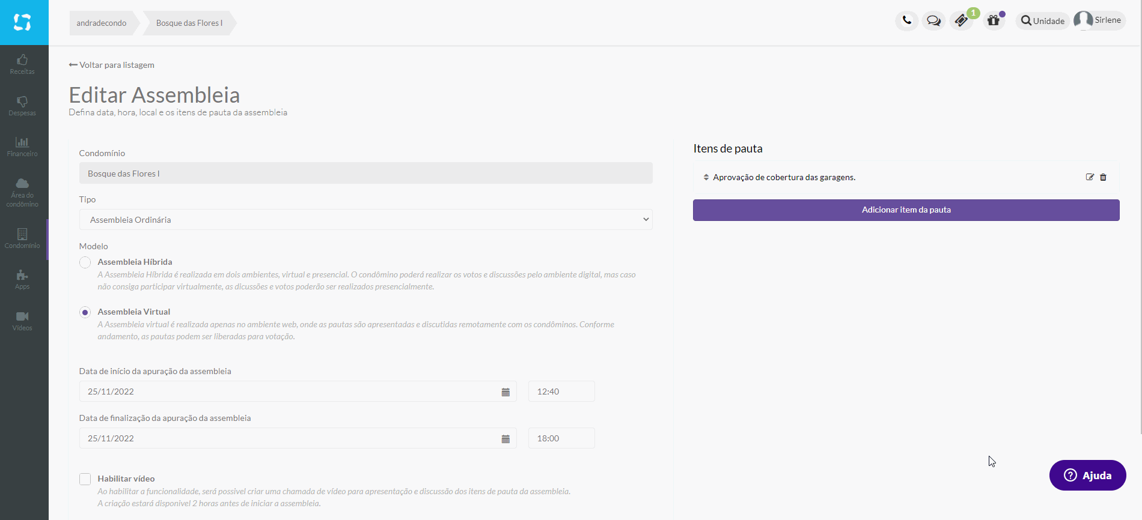
Task: Click the phone icon in top bar
Action: [x=906, y=21]
